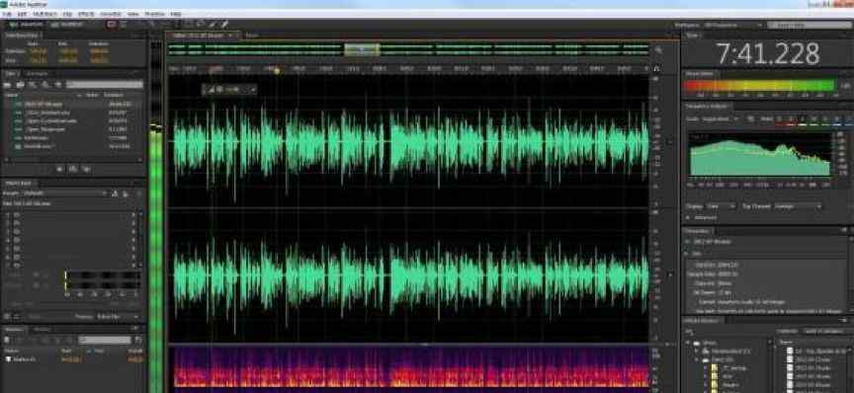Click the save preset icon in Effects Rack
The height and width of the screenshot is (393, 854).
[x=115, y=194]
